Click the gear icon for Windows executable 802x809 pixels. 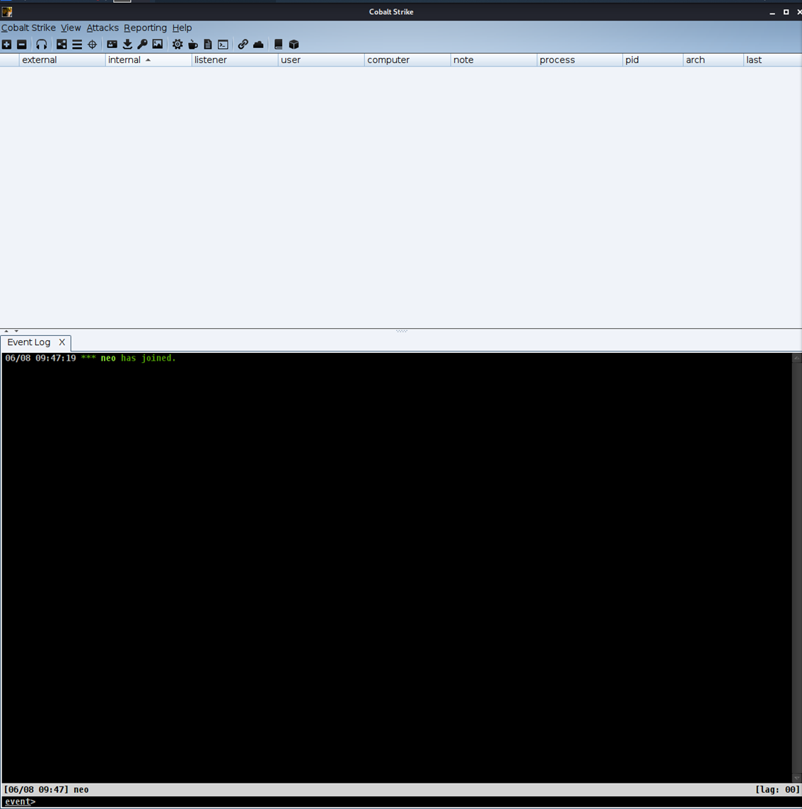178,45
